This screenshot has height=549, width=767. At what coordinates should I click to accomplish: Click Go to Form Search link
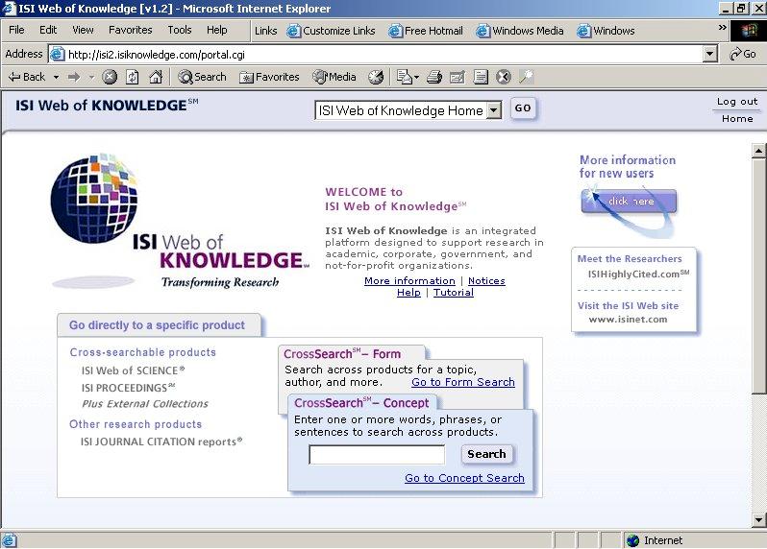(x=463, y=382)
